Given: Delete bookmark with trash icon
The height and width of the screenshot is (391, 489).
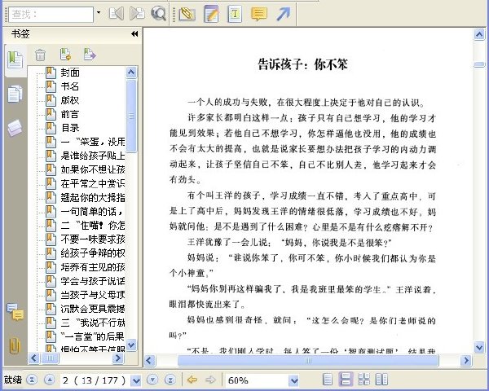Looking at the screenshot, I should pos(40,55).
